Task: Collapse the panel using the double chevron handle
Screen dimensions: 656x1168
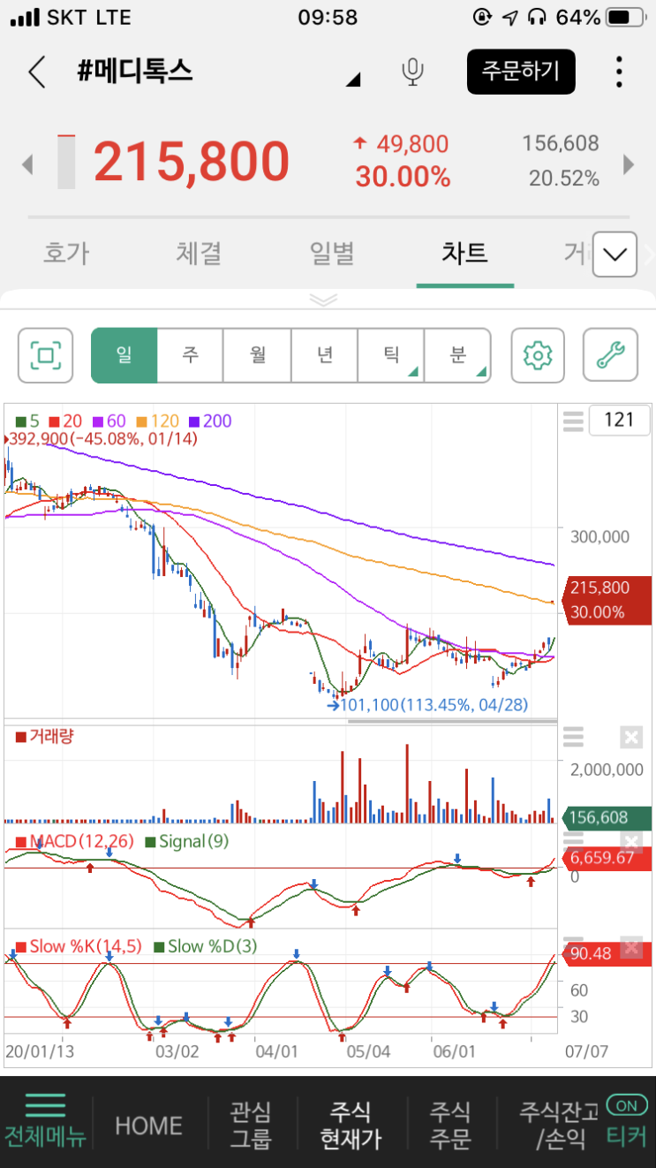Action: point(324,300)
